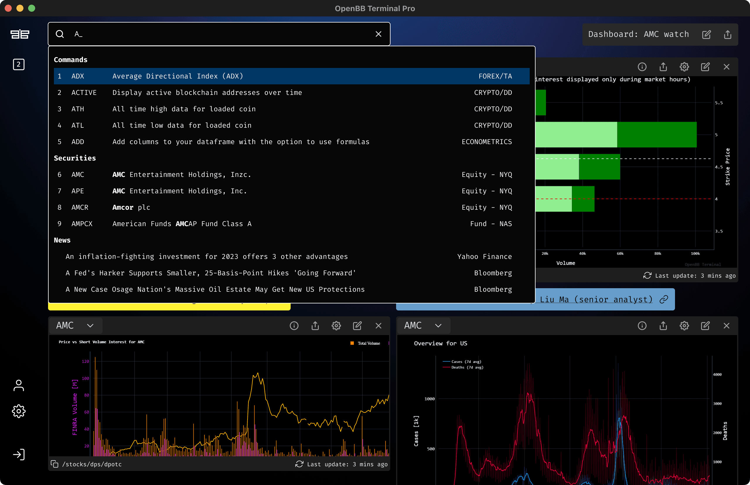The image size is (750, 485).
Task: Close the Price vs Short Volume widget
Action: tap(378, 326)
